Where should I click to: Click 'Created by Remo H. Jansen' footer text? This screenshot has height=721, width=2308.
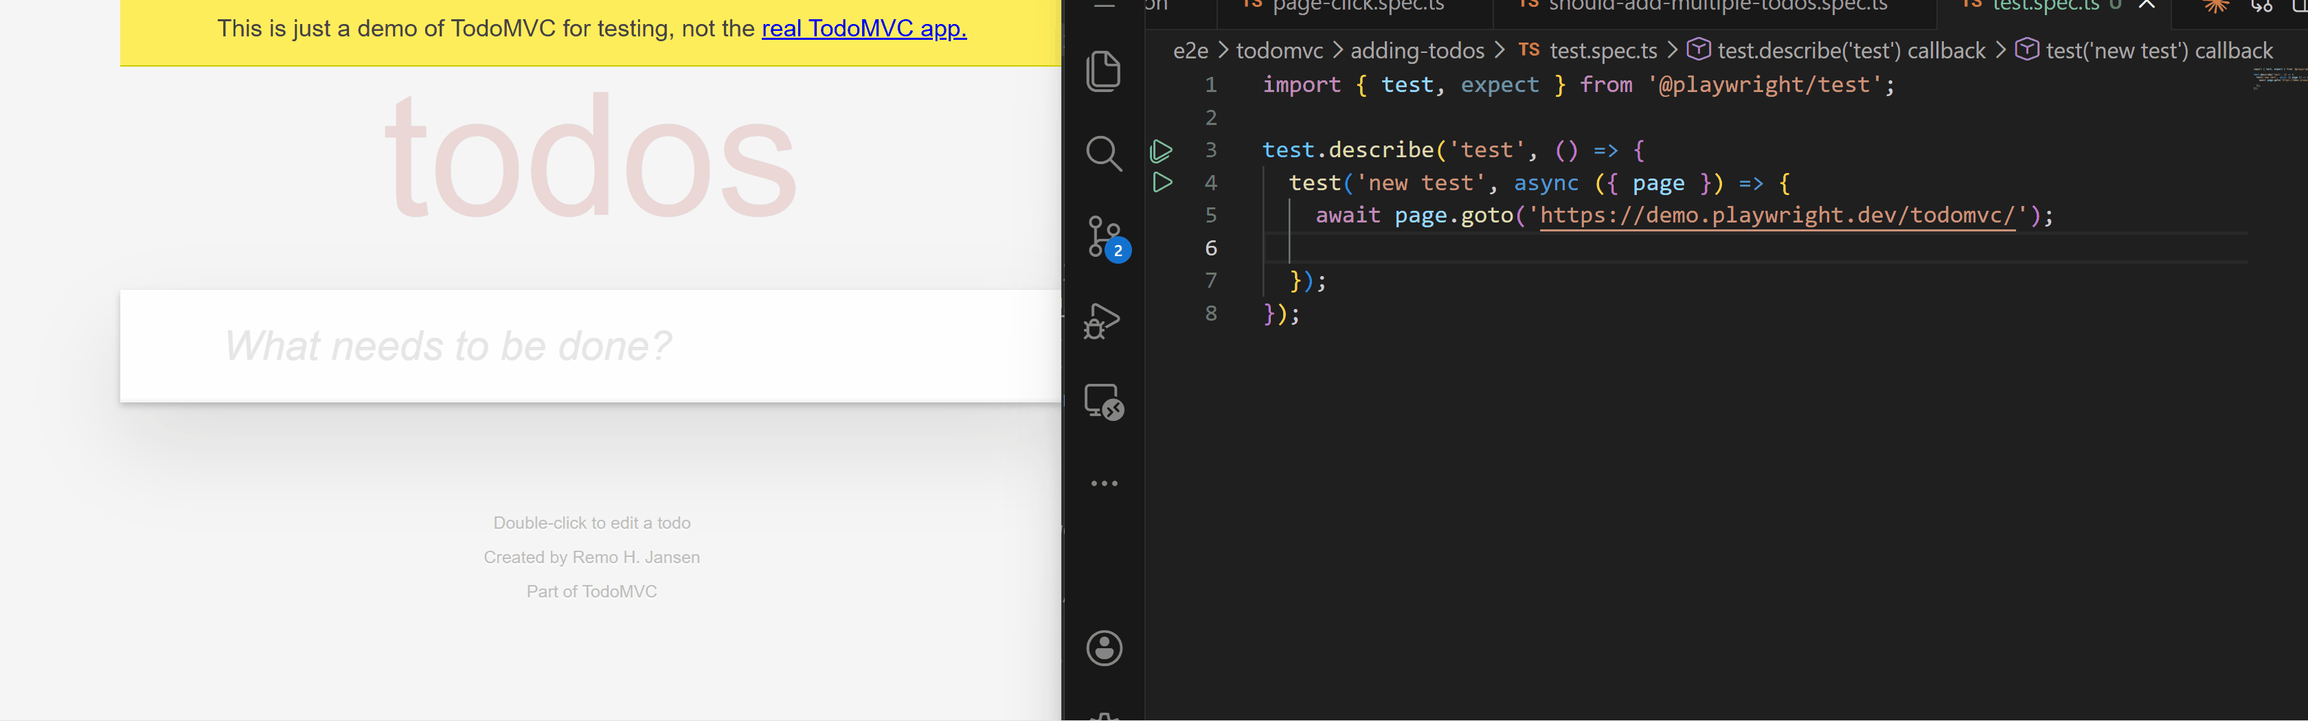pos(591,557)
